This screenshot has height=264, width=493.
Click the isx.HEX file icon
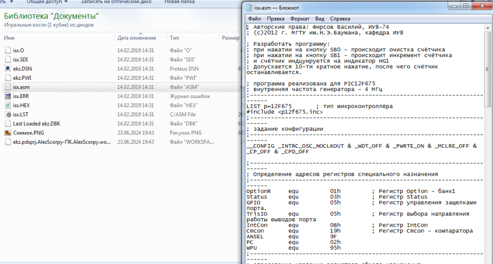tap(8, 105)
